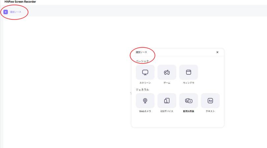Screen dimensions: 267x148
Task: Click the ウィンドウ label text
Action: coord(189,83)
